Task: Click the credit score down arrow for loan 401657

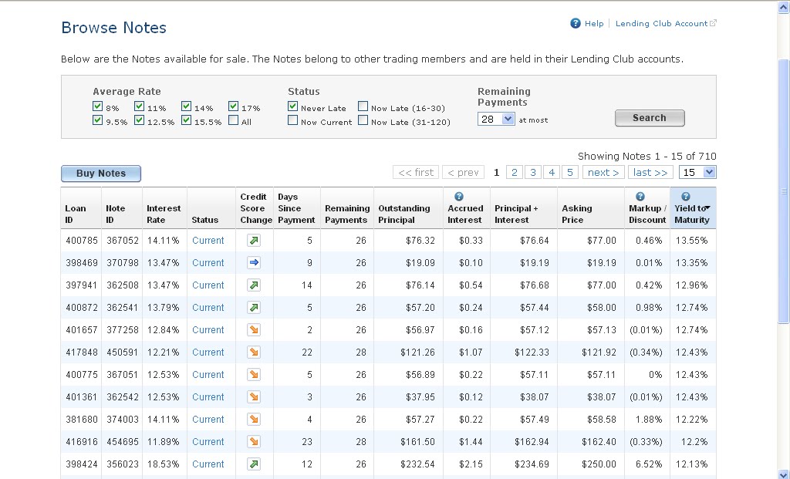Action: (x=254, y=330)
